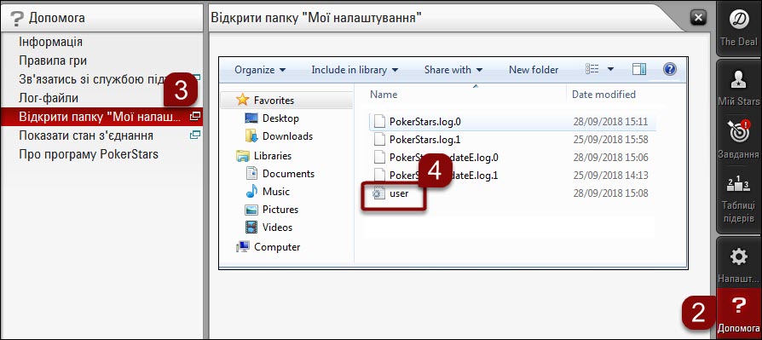The width and height of the screenshot is (762, 340).
Task: Open the Include in library dropdown
Action: (355, 70)
